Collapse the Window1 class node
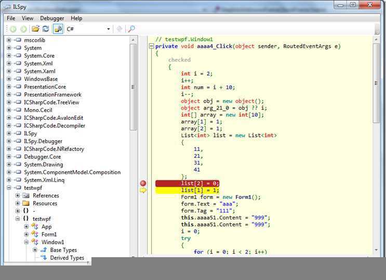 click(x=26, y=242)
